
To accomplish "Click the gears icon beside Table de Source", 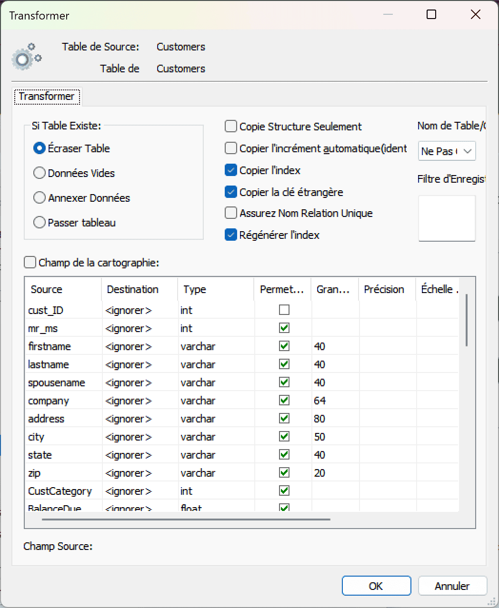I will [x=26, y=57].
